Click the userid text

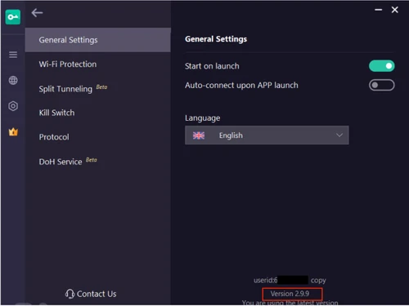click(265, 280)
